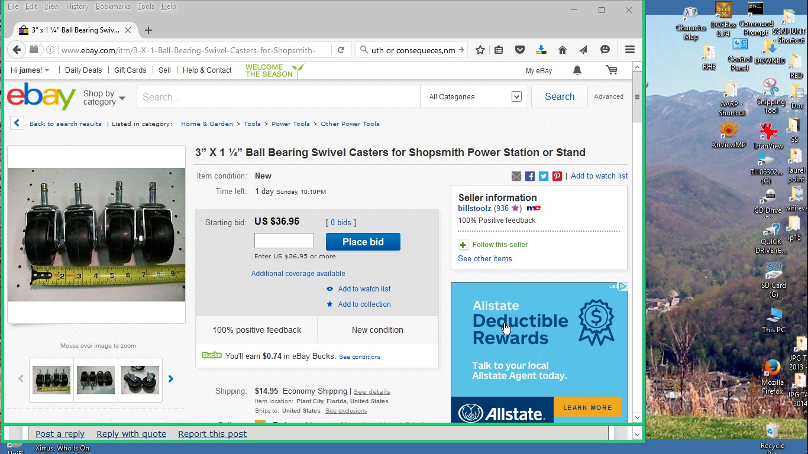808x454 pixels.
Task: Open Gift Cards link
Action: click(x=130, y=70)
